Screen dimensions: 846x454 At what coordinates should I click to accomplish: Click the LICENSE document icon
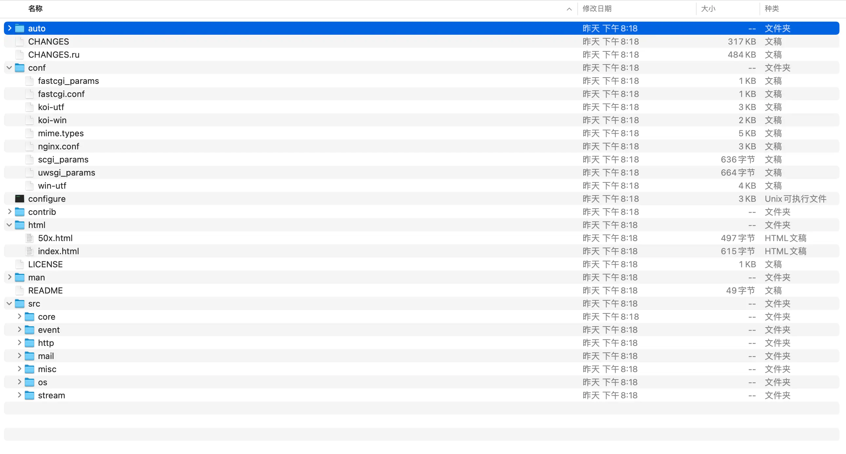click(x=20, y=264)
